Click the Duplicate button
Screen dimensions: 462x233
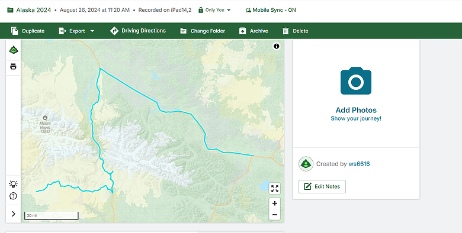27,31
